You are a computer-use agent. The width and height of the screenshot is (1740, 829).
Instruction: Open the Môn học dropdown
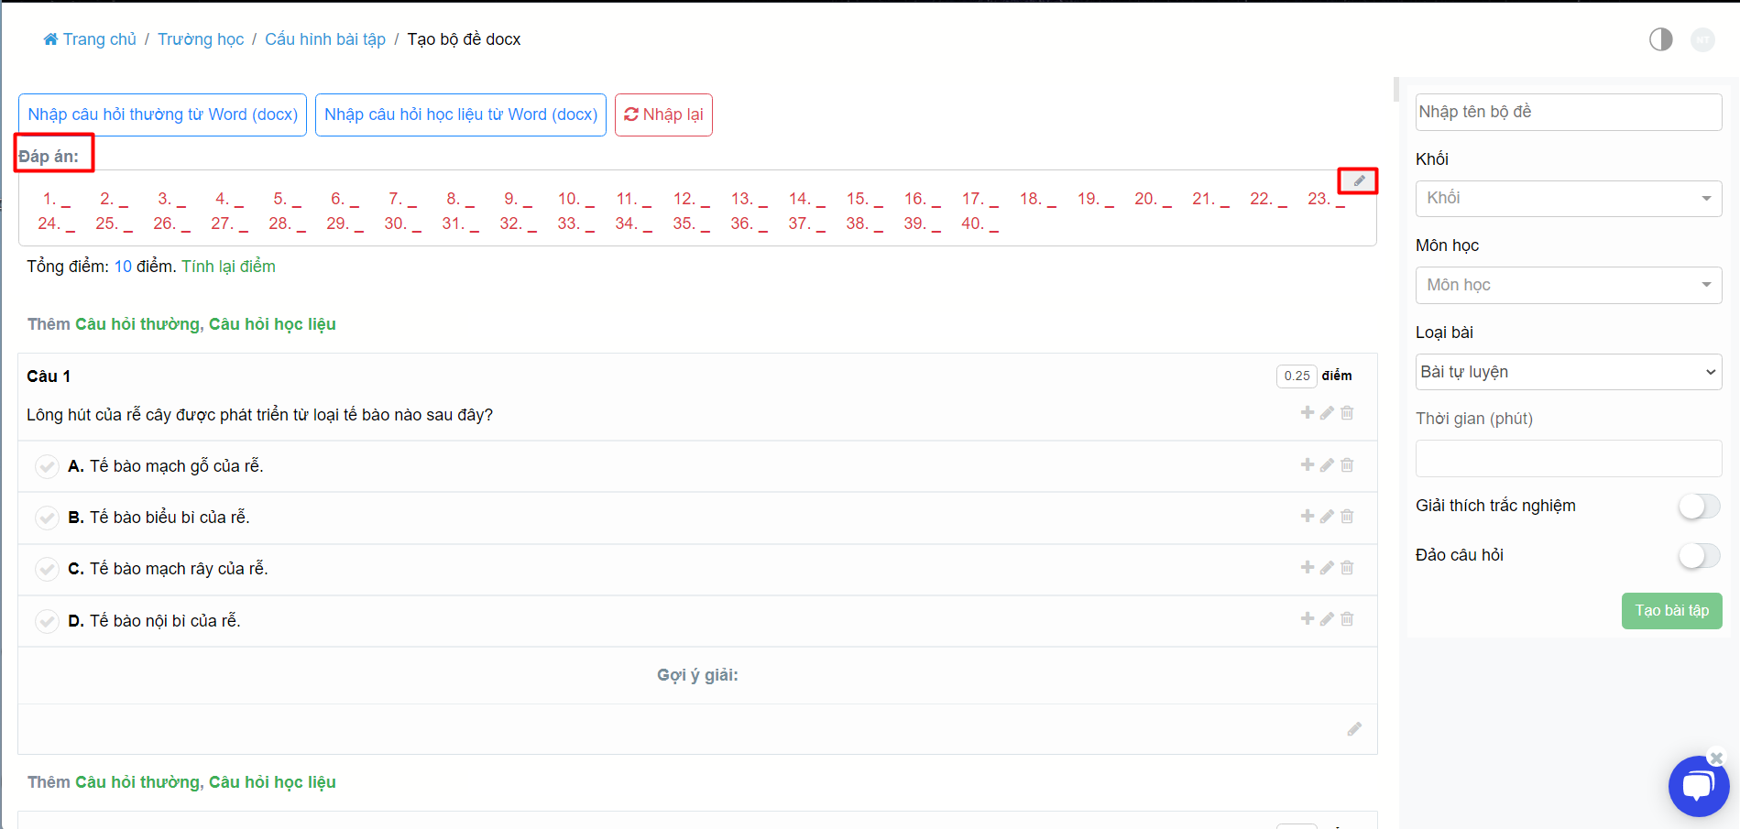[1569, 285]
